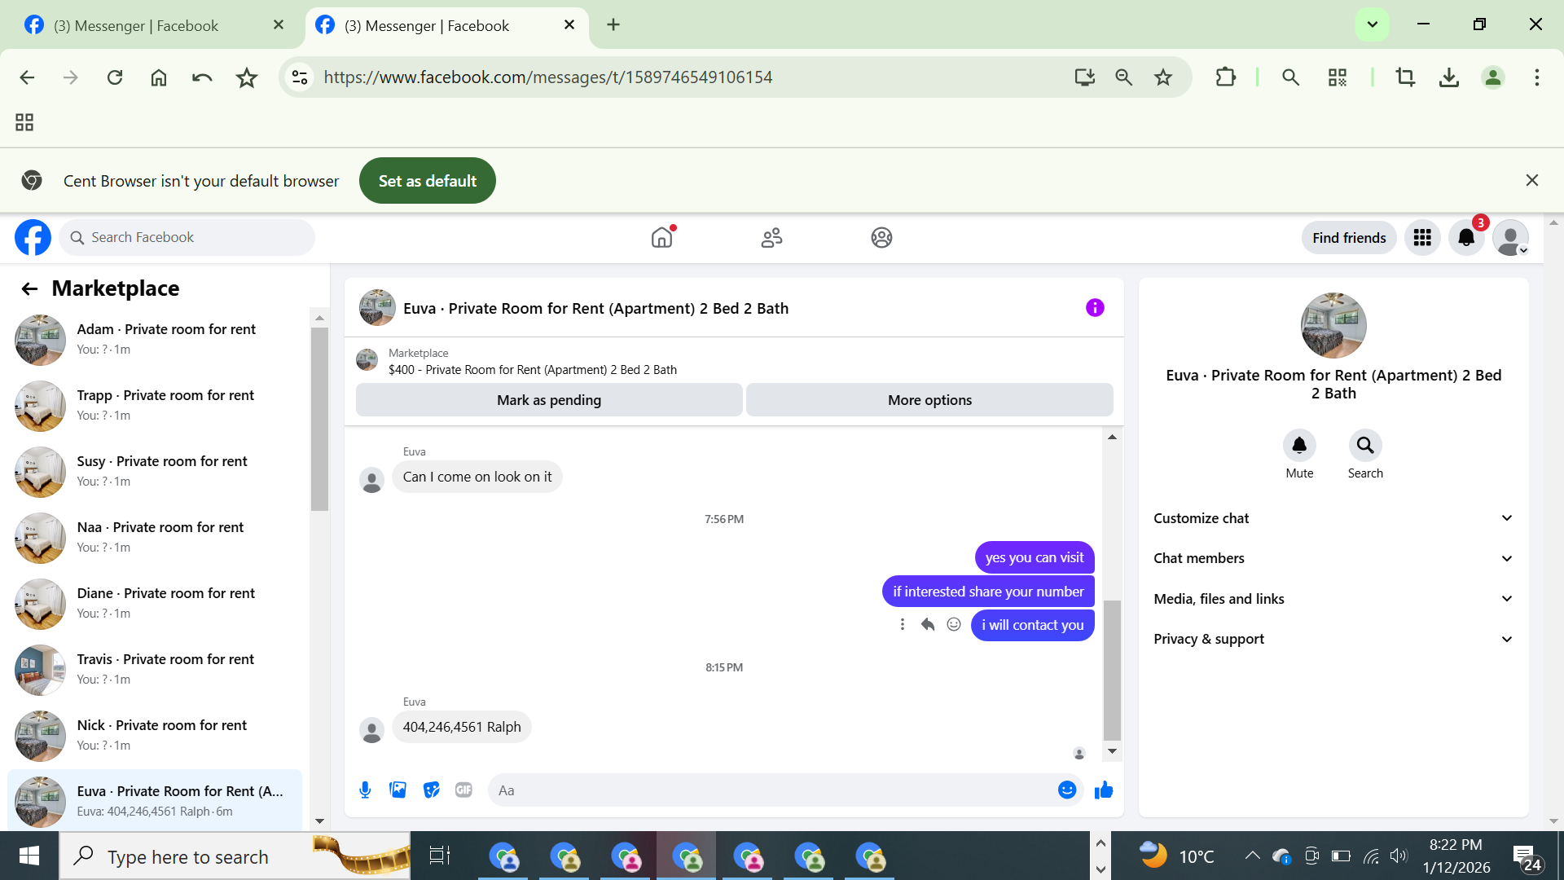1564x880 pixels.
Task: Attach a photo using image icon
Action: click(398, 790)
